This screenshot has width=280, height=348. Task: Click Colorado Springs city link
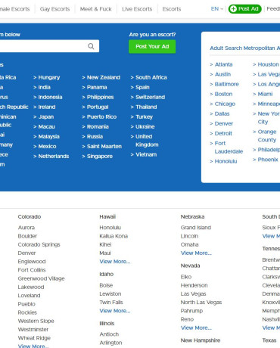[39, 244]
